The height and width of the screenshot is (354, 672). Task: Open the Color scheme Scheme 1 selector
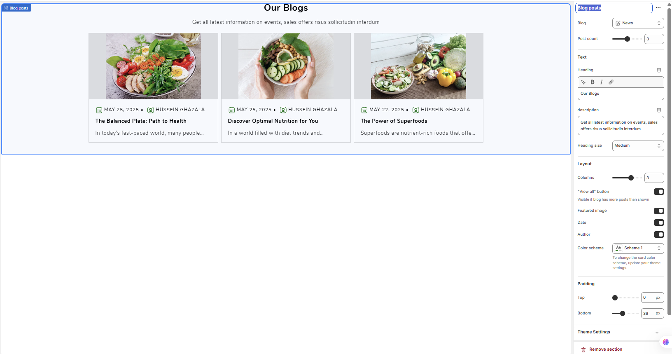tap(638, 248)
